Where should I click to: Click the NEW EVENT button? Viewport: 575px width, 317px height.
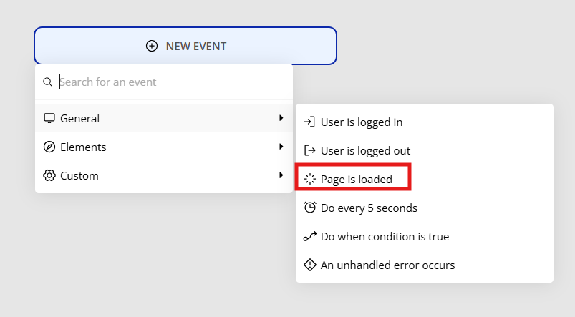pyautogui.click(x=185, y=47)
